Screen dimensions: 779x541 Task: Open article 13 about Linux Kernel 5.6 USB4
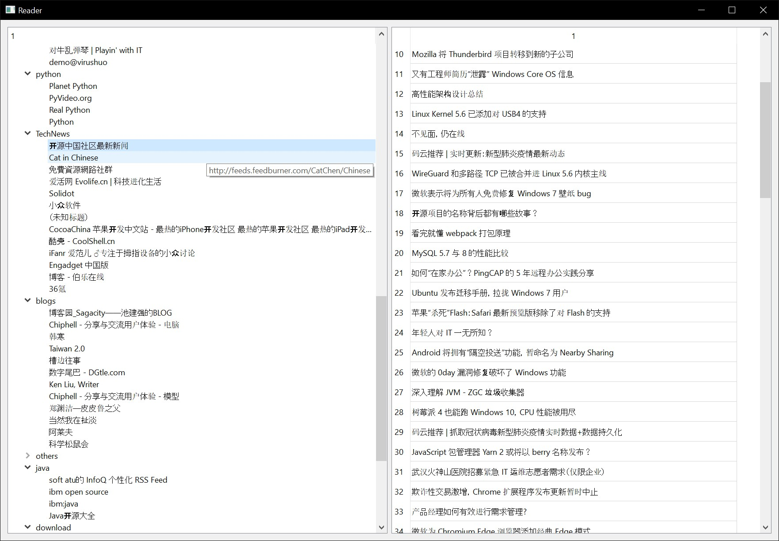click(x=478, y=114)
